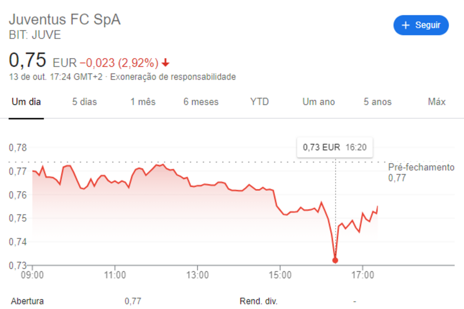Click the Abertura row label

click(27, 301)
